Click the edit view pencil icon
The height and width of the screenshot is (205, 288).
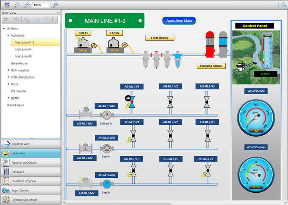7,5
